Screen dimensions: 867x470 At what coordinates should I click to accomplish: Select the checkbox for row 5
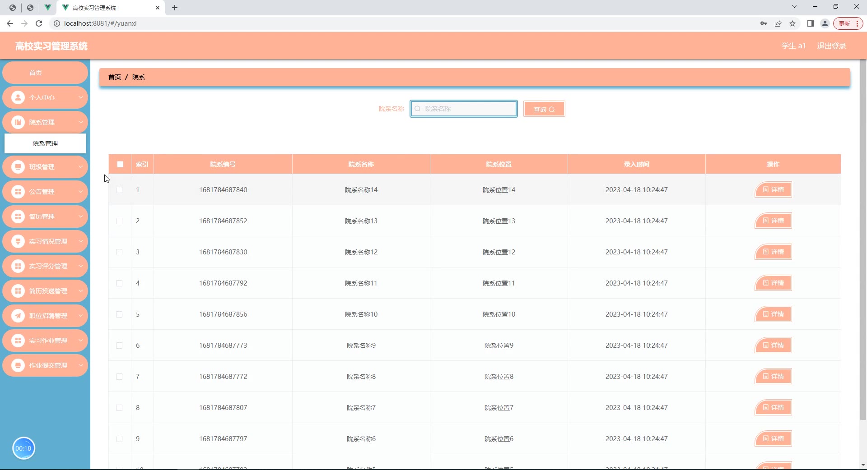(119, 314)
